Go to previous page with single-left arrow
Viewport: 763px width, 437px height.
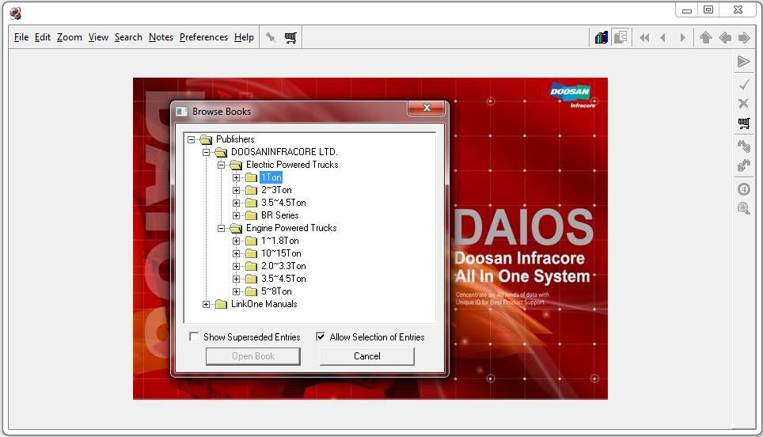point(662,37)
